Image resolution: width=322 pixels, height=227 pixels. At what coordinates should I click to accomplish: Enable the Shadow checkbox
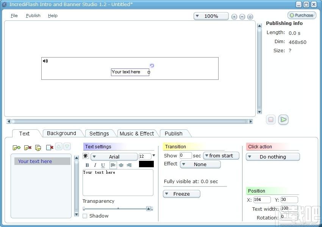tap(85, 216)
